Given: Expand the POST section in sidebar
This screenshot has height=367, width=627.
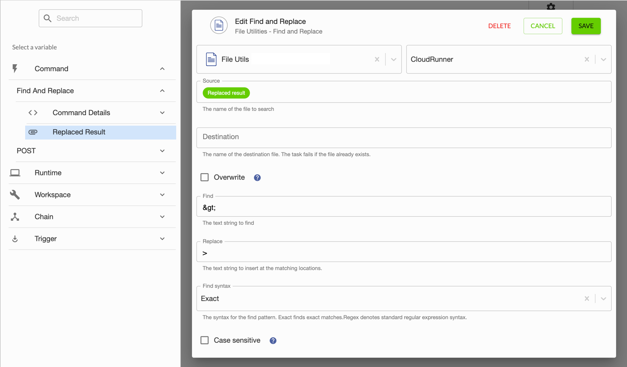Looking at the screenshot, I should (x=162, y=151).
